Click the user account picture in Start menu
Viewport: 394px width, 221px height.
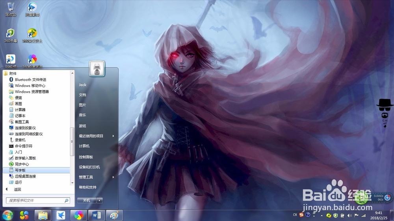tap(97, 68)
